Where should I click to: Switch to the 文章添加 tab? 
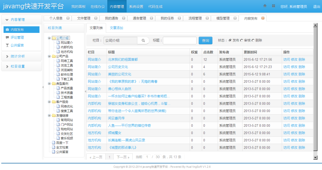pyautogui.click(x=116, y=28)
